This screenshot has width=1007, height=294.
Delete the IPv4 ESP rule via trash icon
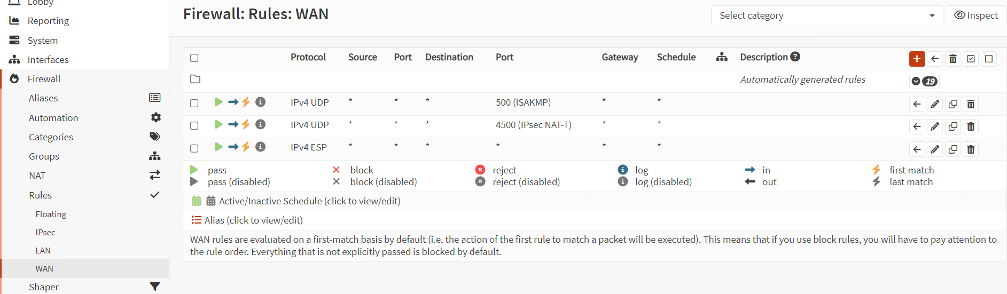pos(971,149)
